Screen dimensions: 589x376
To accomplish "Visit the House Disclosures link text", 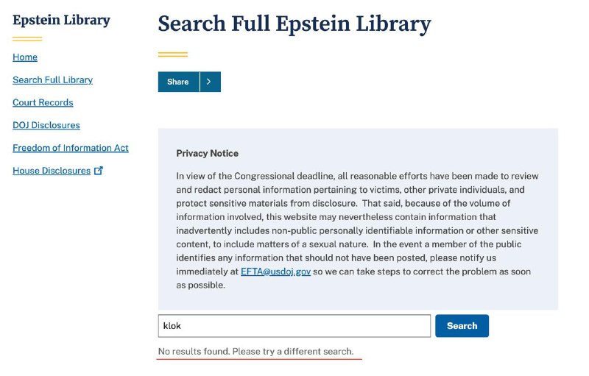I will tap(51, 171).
